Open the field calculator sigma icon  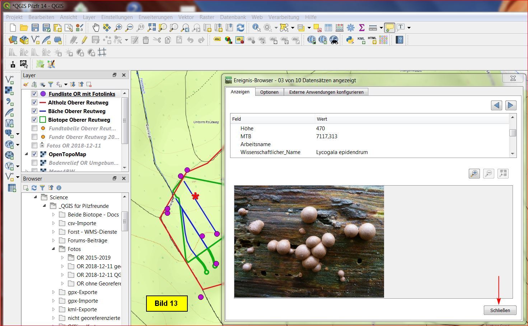361,28
